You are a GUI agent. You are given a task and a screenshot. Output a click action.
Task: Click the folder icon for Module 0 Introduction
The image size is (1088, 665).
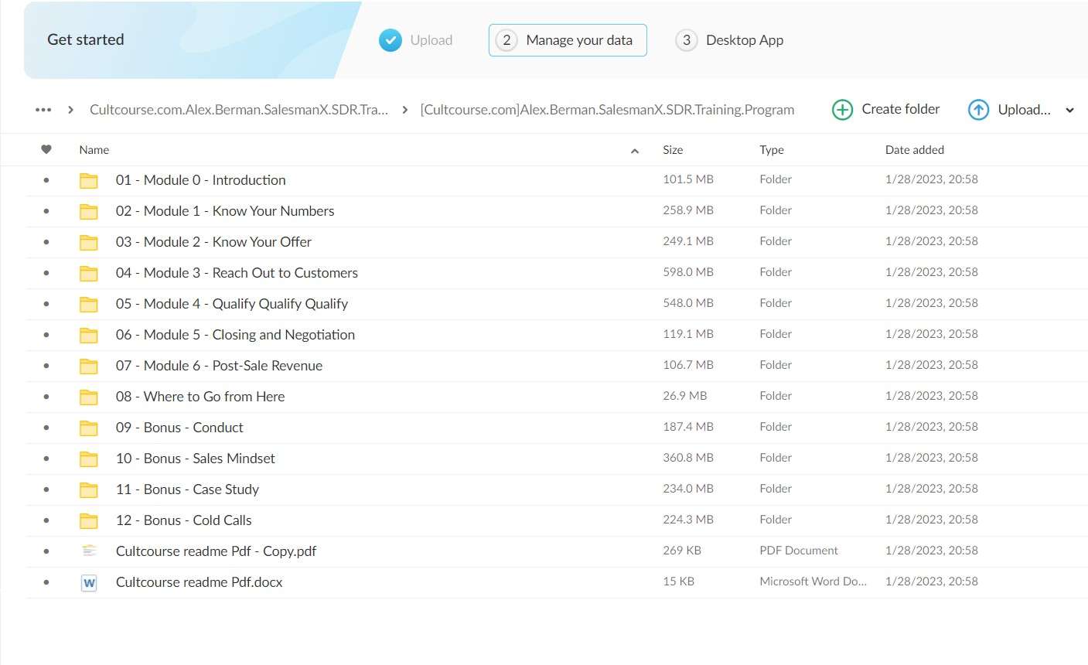[x=89, y=180]
